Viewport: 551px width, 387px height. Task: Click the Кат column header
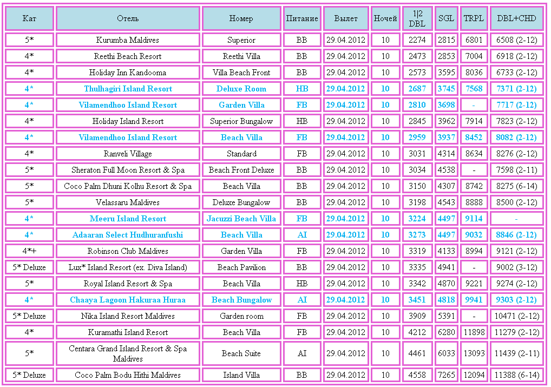29,18
